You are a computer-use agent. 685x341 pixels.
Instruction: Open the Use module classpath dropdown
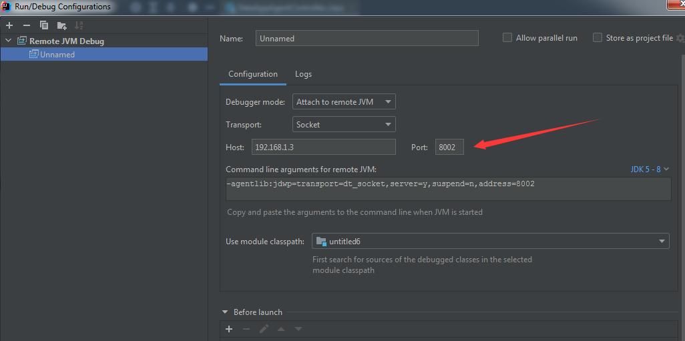[491, 241]
